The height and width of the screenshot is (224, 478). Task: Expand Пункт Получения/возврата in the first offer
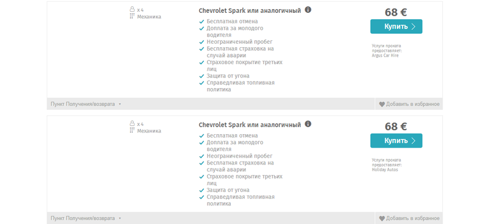[86, 104]
